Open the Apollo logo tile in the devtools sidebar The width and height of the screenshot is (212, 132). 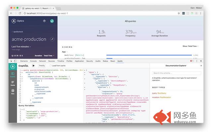(13, 67)
